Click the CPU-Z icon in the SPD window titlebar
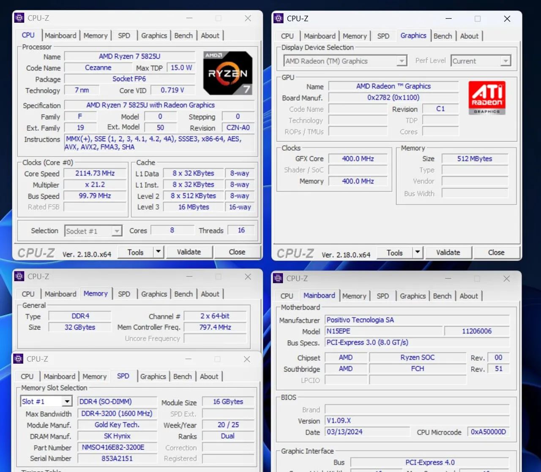 coord(19,358)
